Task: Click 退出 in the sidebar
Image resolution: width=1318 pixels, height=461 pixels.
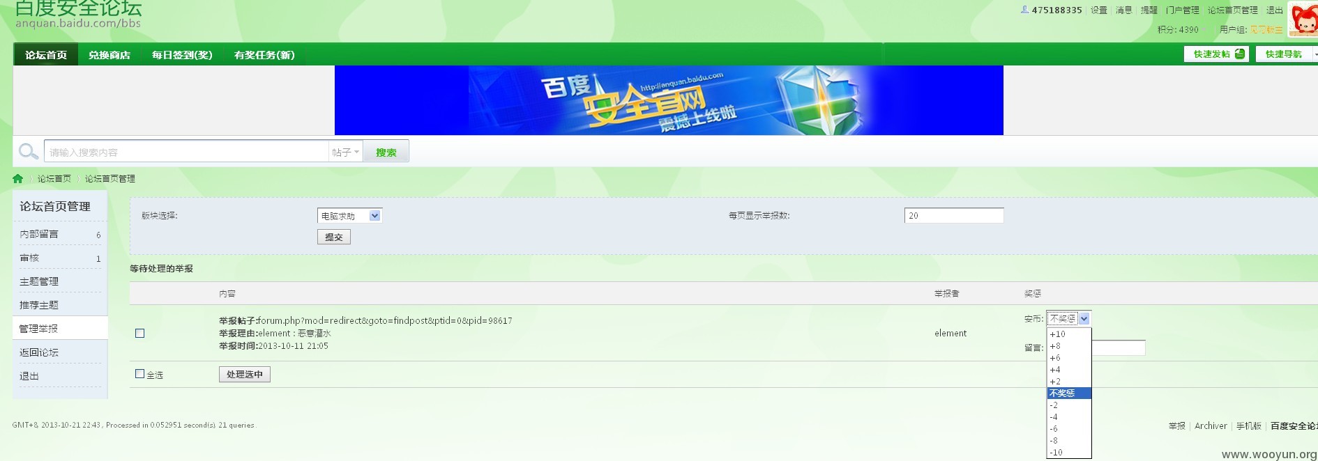Action: point(60,376)
